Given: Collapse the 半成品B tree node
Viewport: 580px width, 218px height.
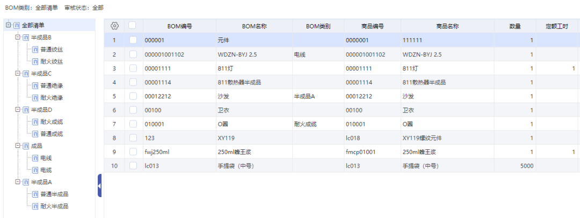Looking at the screenshot, I should pyautogui.click(x=18, y=37).
